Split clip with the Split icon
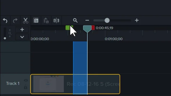This screenshot has height=96, width=171. (x=56, y=21)
